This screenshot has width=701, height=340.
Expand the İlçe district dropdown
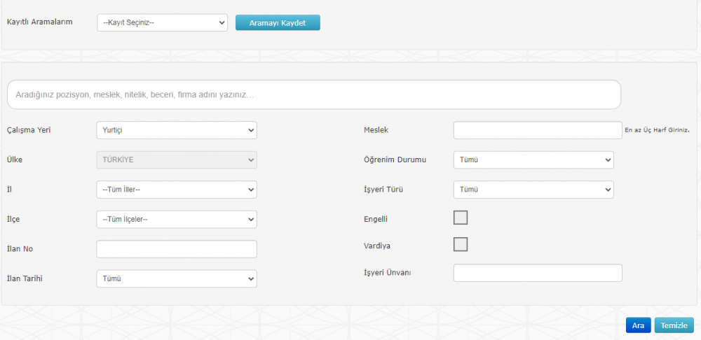pos(176,220)
